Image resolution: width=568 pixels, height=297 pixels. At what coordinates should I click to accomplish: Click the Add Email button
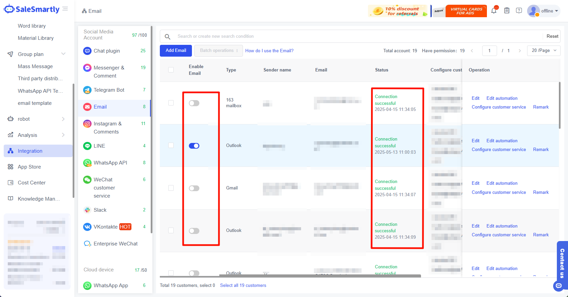pyautogui.click(x=176, y=51)
